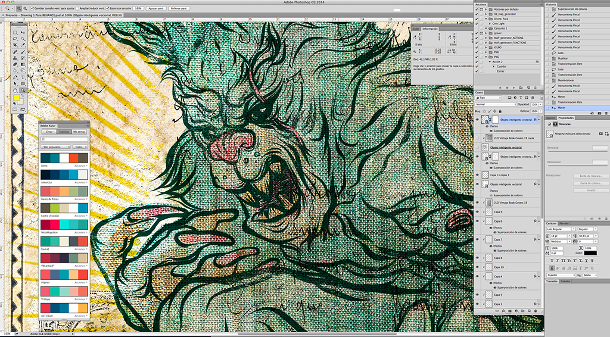Enable 'Ampliar/reducir vent.' checkbox
The height and width of the screenshot is (337, 610).
[77, 8]
